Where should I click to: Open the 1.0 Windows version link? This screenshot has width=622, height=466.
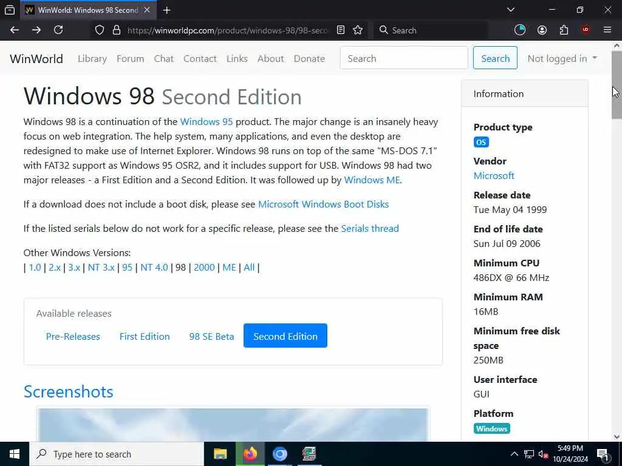[35, 268]
